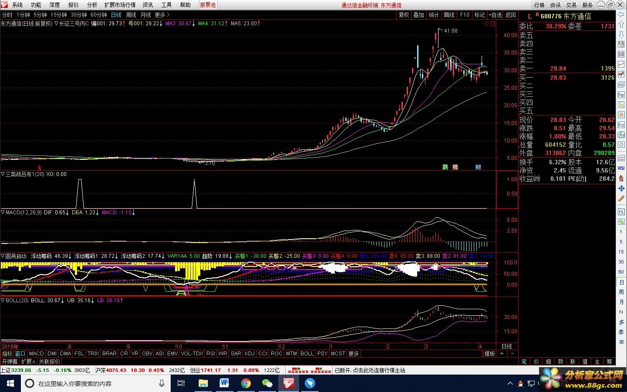Click the 复权 button above chart
The height and width of the screenshot is (392, 627).
click(x=404, y=15)
